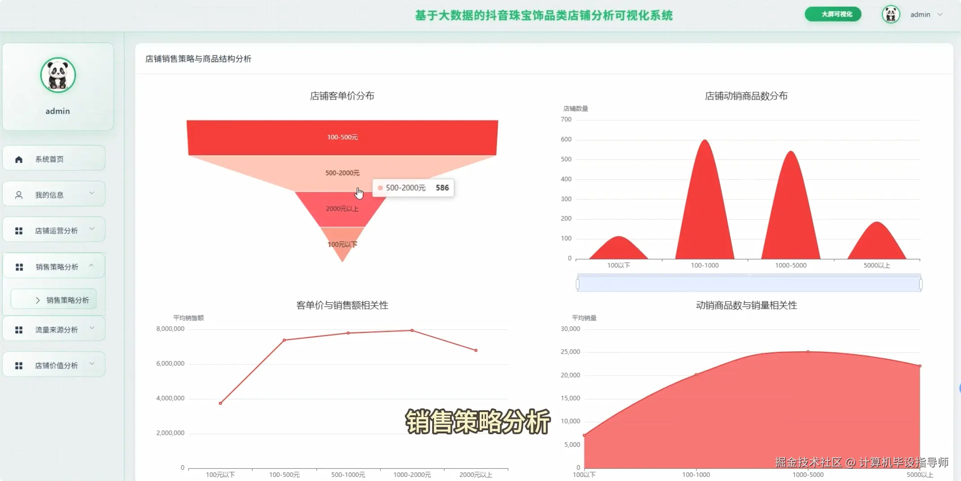
Task: Expand the 店铺价值分析 menu chevron
Action: pyautogui.click(x=92, y=363)
